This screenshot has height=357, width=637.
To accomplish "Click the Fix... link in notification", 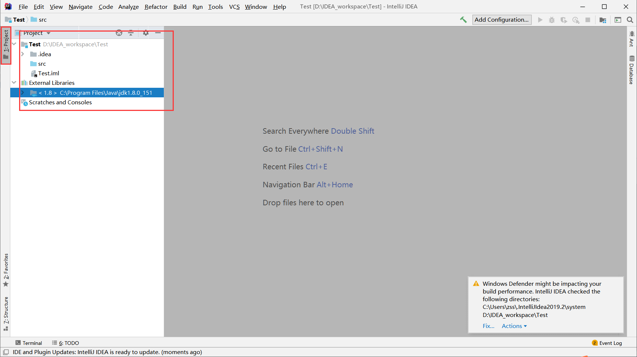I will [x=488, y=326].
